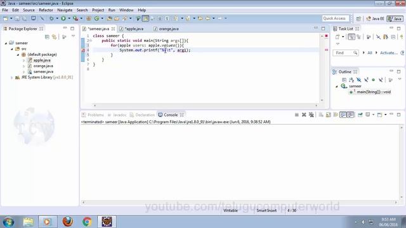The height and width of the screenshot is (228, 406).
Task: Click error marker on line 4
Action: tap(83, 50)
